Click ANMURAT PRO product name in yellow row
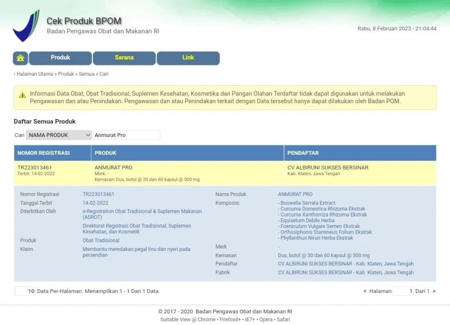This screenshot has width=450, height=325. 114,167
